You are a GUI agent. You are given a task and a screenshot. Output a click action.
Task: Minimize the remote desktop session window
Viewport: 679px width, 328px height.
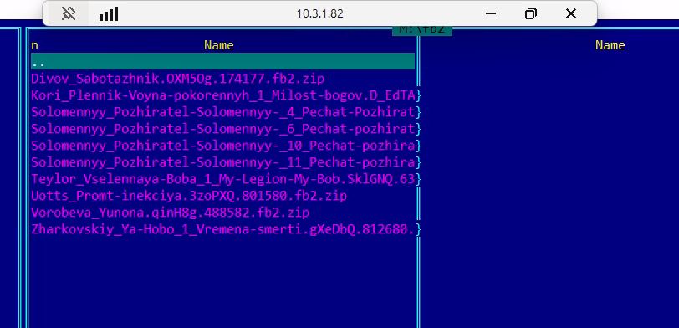point(491,14)
